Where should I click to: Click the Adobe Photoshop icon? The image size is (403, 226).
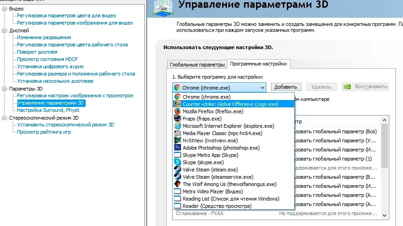[x=177, y=147]
